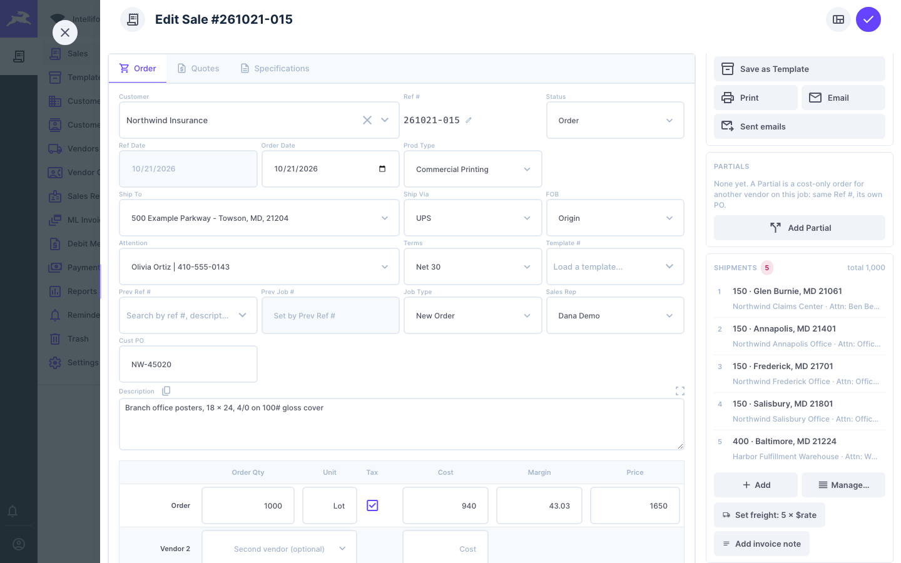Open Settings in the sidebar
Image resolution: width=901 pixels, height=563 pixels.
[74, 363]
